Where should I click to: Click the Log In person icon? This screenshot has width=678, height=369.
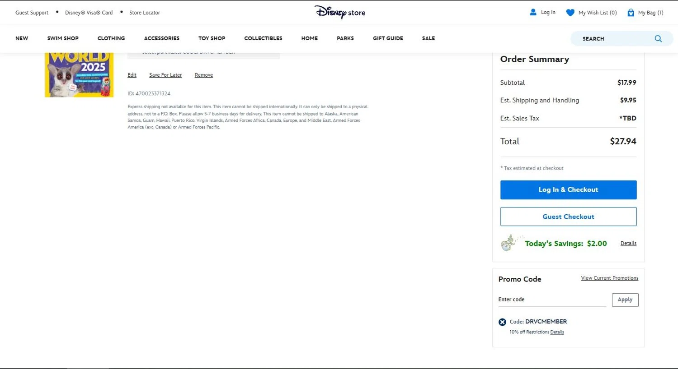[533, 12]
